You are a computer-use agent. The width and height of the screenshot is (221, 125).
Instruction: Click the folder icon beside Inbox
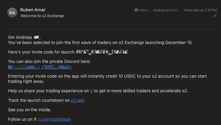[136, 10]
